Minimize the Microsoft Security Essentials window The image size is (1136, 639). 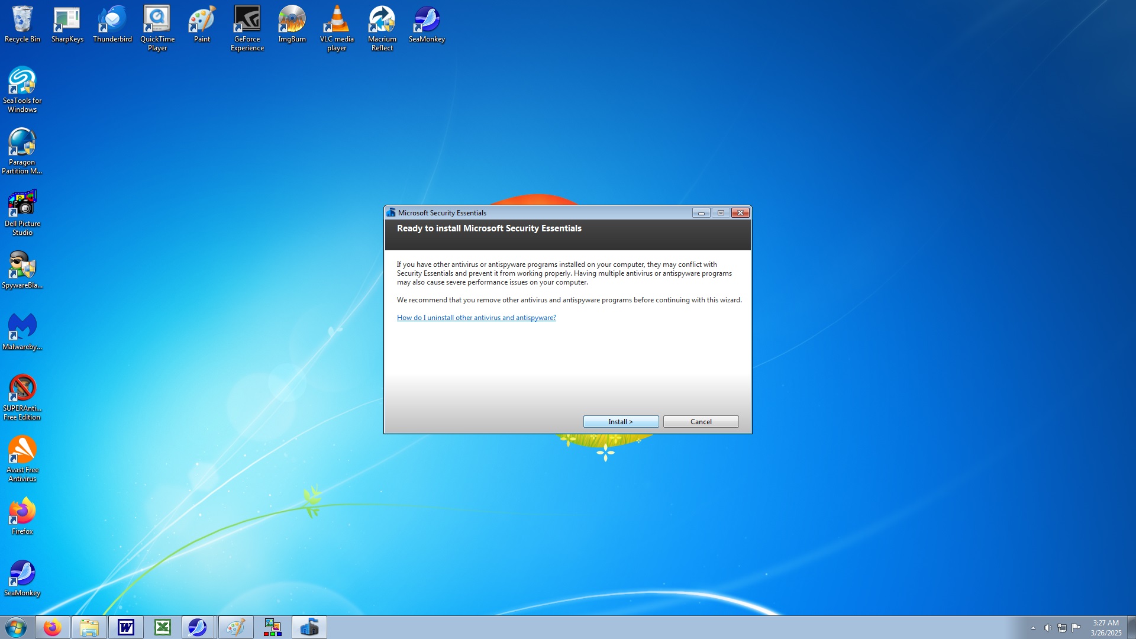tap(701, 213)
